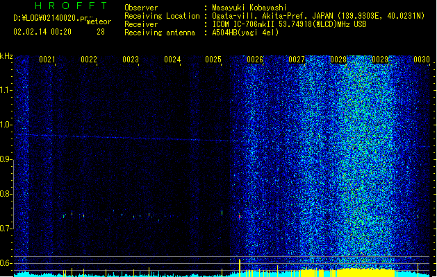Click time marker 0027
437x277 pixels.
297,60
